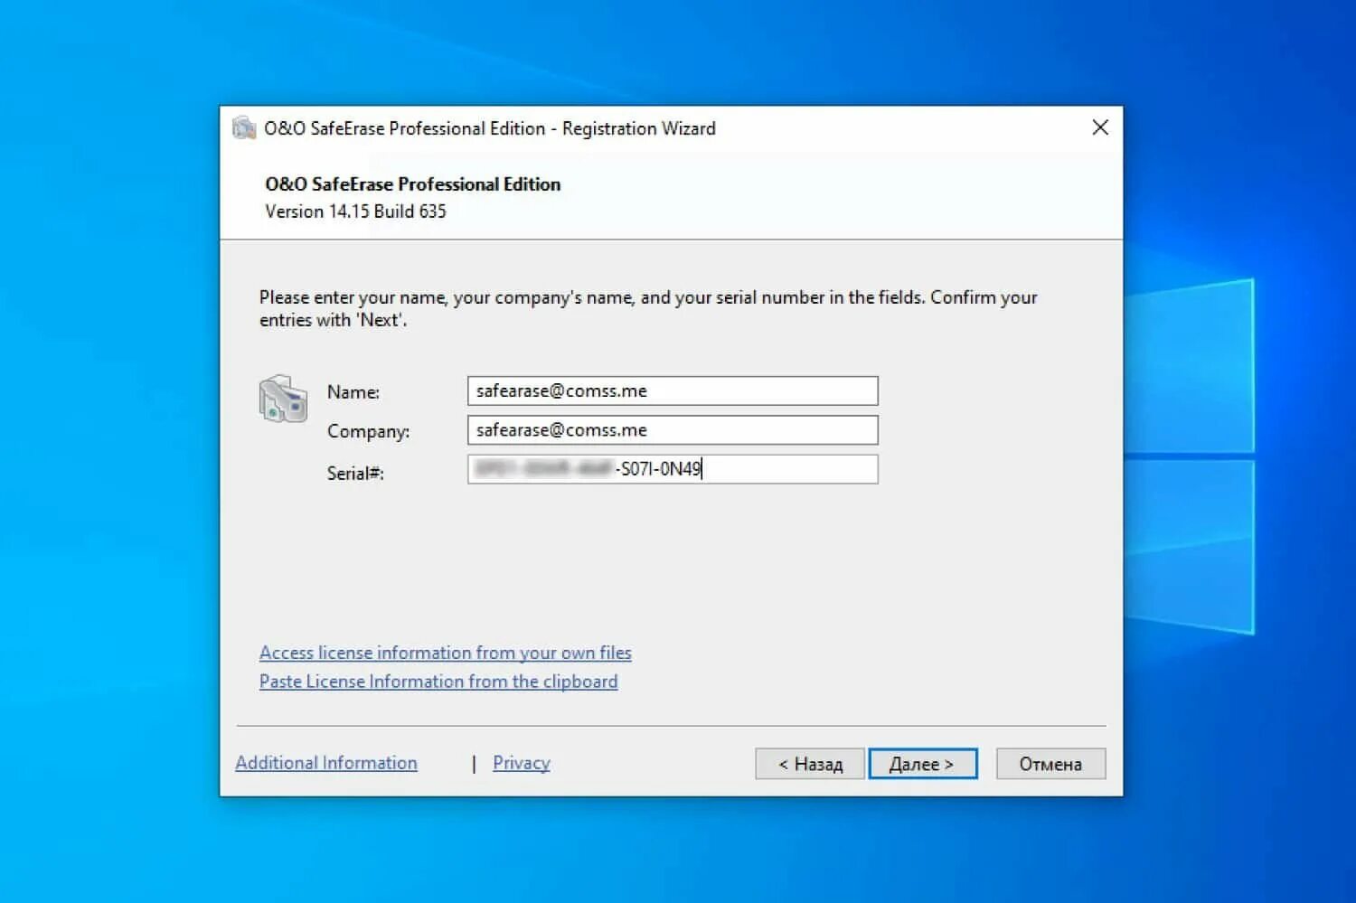Viewport: 1356px width, 903px height.
Task: Click the Version 14.15 Build 635 text
Action: coord(355,212)
